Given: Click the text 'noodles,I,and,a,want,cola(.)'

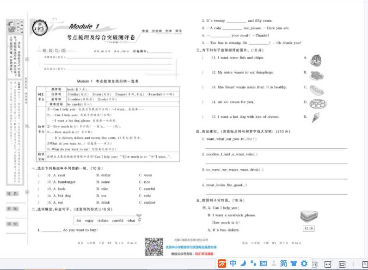Looking at the screenshot, I should [x=232, y=154].
